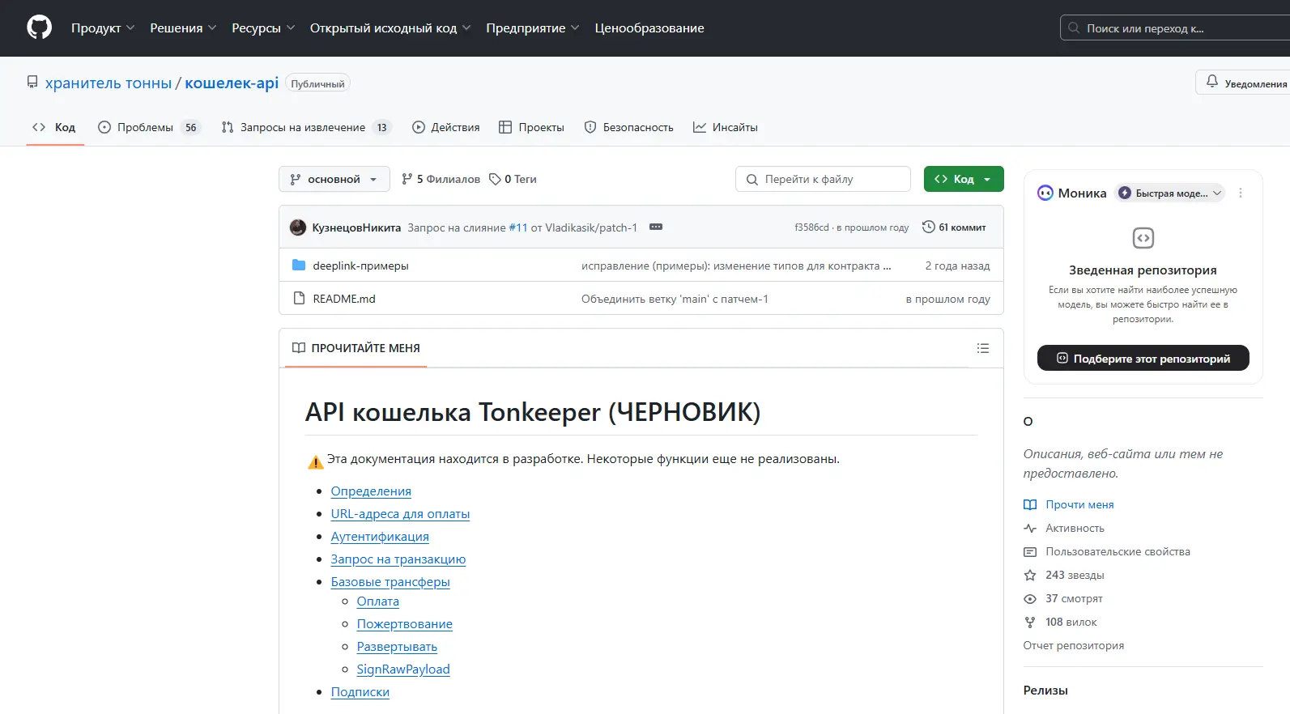Open the кошелек-api repository link
The height and width of the screenshot is (714, 1290).
click(x=232, y=83)
